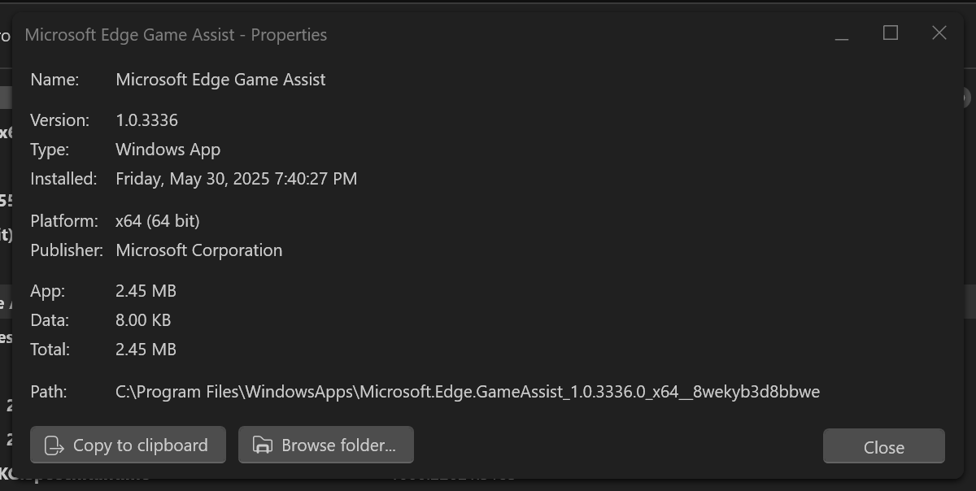Click the App size value
Screen dimensions: 976x491
[x=146, y=291]
